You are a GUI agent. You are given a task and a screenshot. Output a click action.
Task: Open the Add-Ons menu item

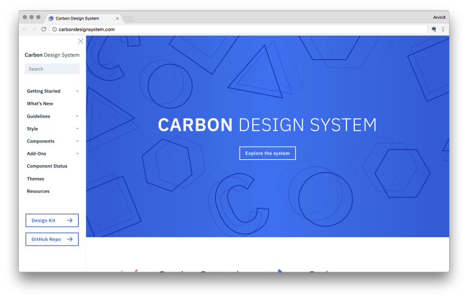pos(36,153)
